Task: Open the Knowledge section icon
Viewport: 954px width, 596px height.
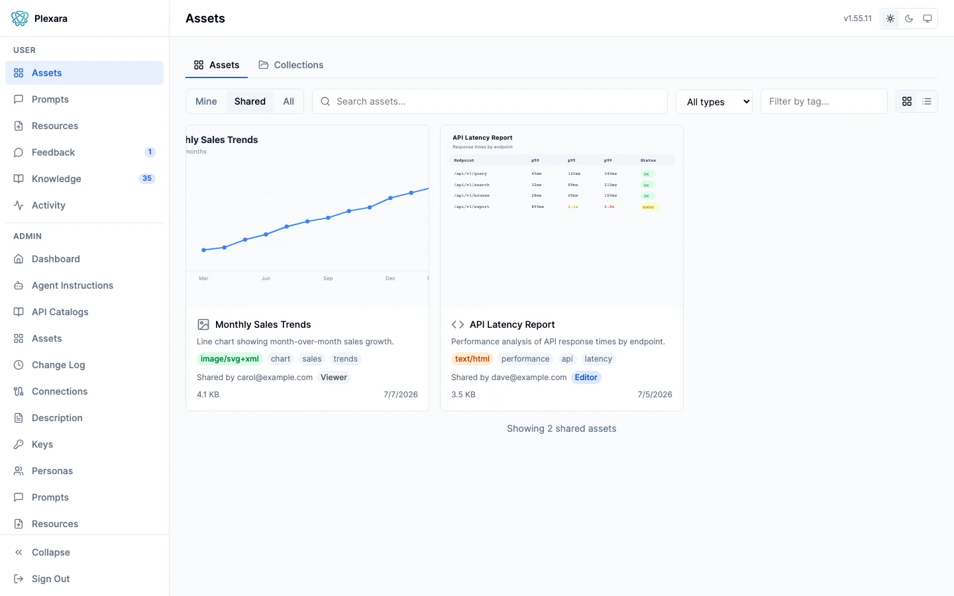Action: (19, 179)
